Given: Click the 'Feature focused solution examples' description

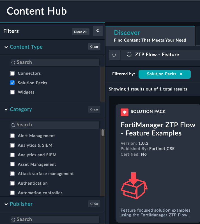Looking at the screenshot, I should click(x=155, y=212).
